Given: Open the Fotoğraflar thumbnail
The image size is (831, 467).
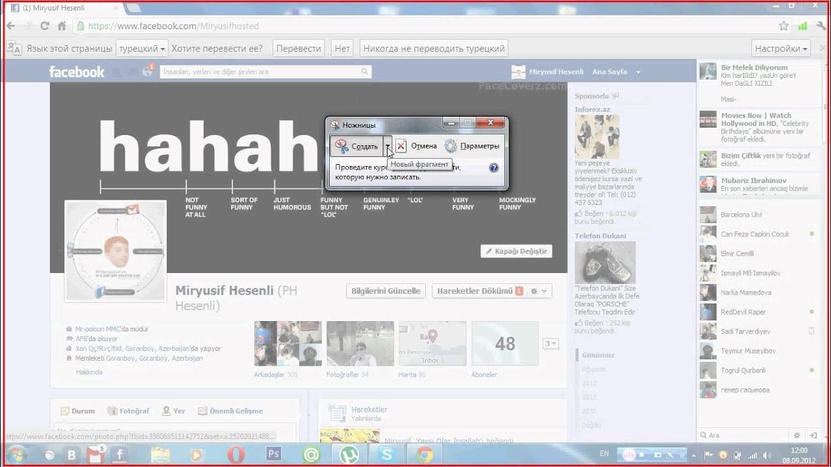Looking at the screenshot, I should click(x=360, y=344).
